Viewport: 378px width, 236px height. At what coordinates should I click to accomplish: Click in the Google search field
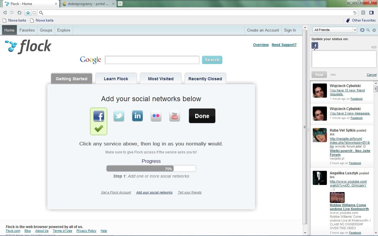152,60
